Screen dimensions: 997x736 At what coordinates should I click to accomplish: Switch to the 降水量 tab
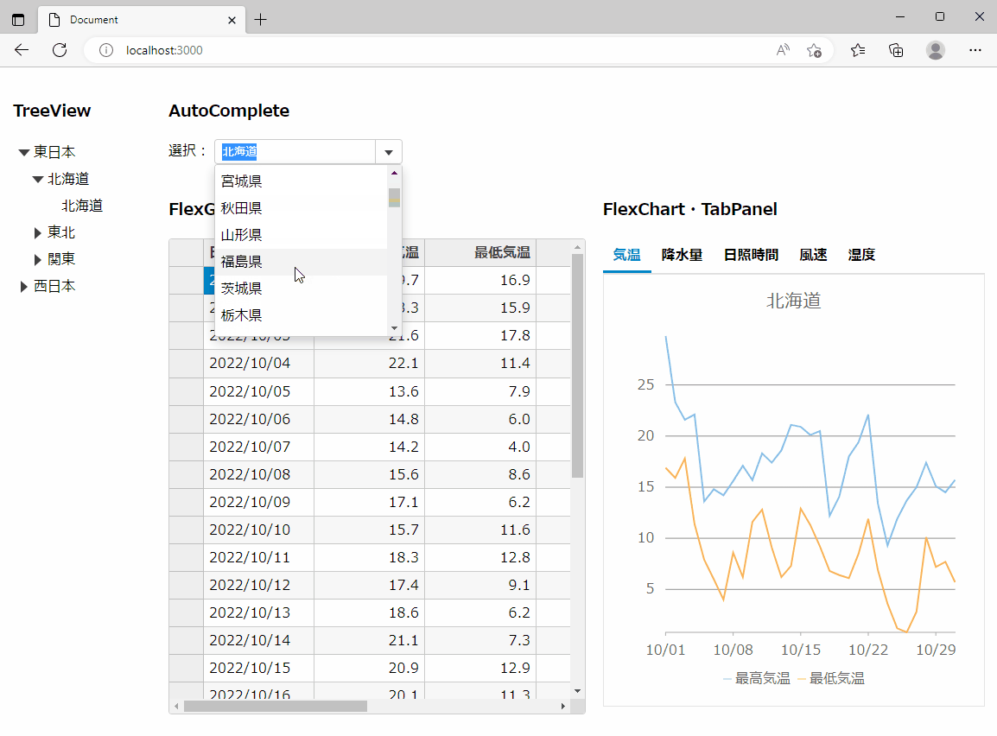point(682,255)
